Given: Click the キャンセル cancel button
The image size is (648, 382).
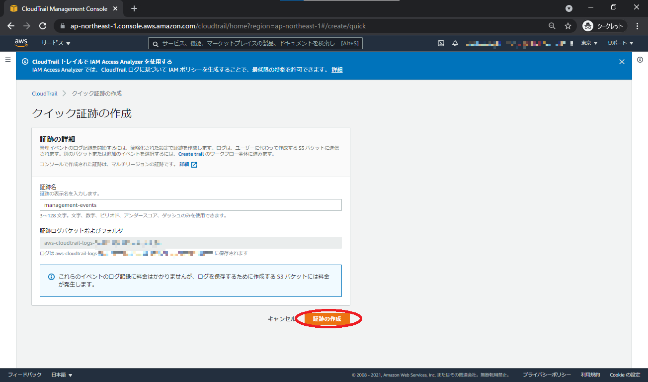Looking at the screenshot, I should [281, 319].
